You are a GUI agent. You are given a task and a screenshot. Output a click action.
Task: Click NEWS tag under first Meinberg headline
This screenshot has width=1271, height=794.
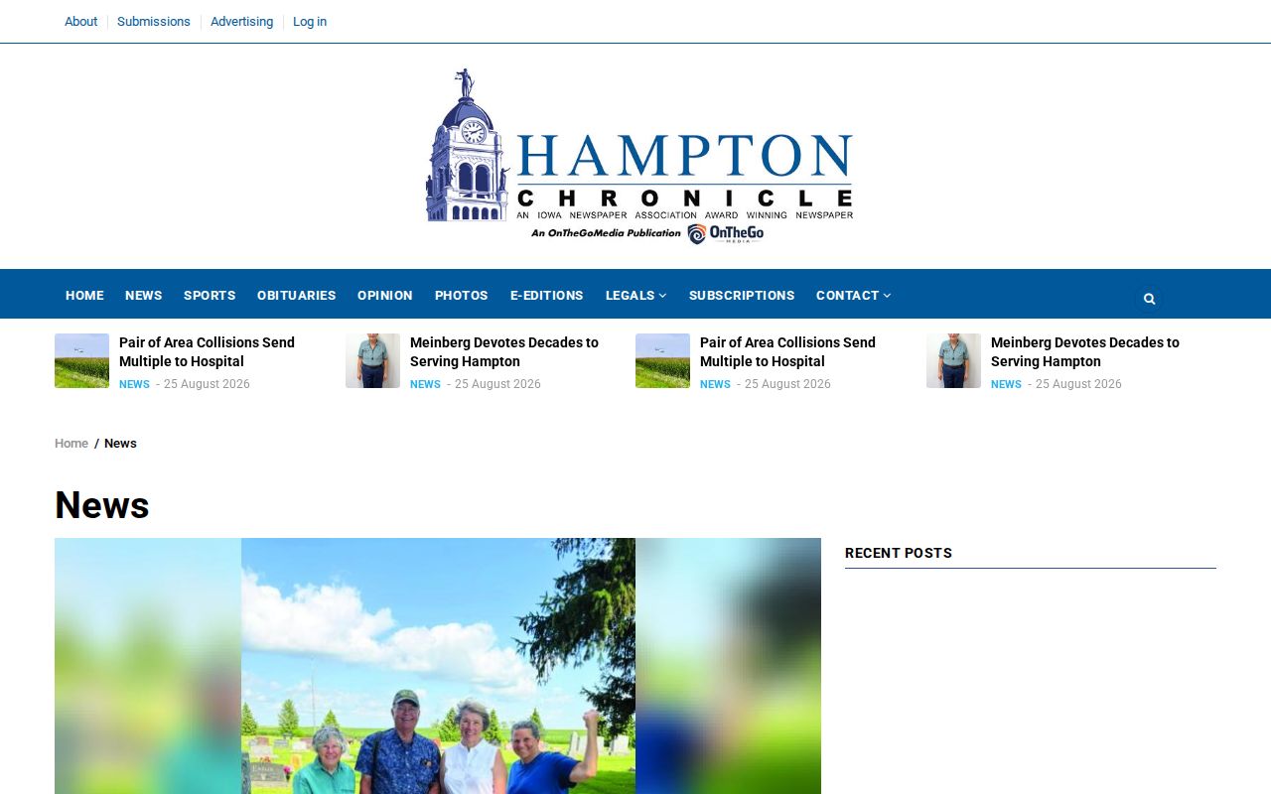click(x=425, y=384)
